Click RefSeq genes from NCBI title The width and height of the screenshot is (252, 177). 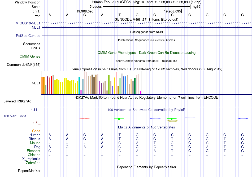[146, 32]
